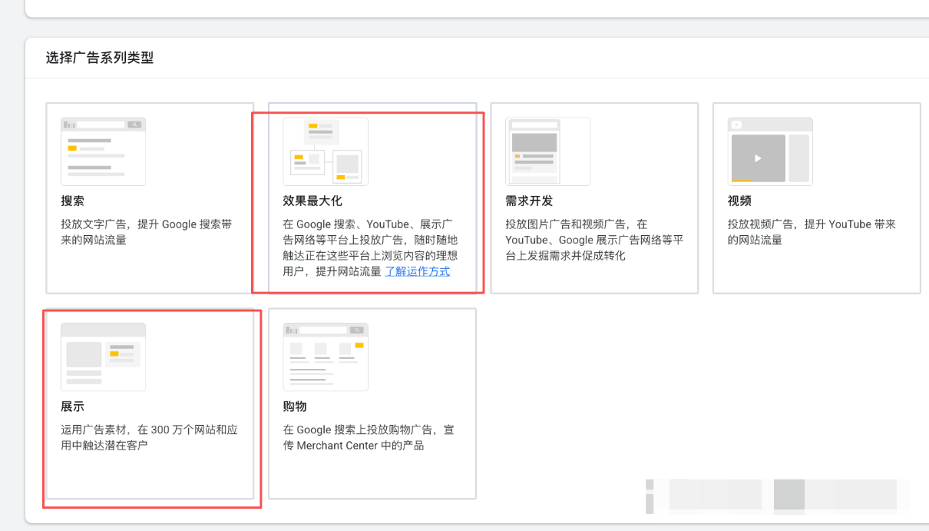Select the 购物 campaign type card
929x531 pixels.
point(372,403)
